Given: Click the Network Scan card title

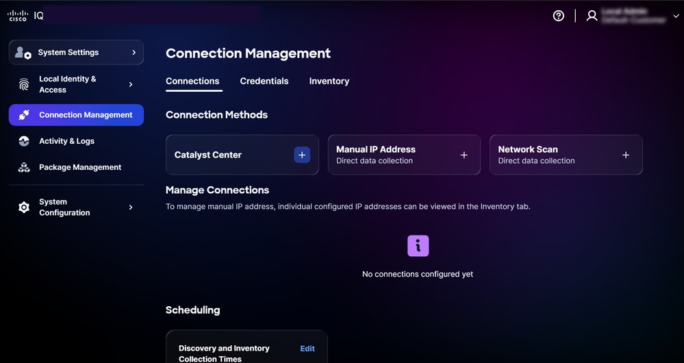Looking at the screenshot, I should [x=528, y=149].
